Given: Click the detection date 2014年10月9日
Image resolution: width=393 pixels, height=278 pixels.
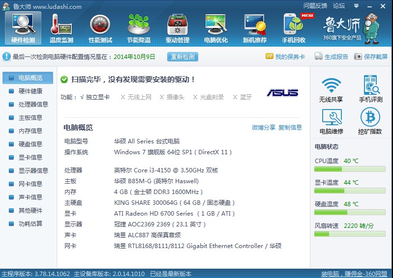Looking at the screenshot, I should (134, 57).
